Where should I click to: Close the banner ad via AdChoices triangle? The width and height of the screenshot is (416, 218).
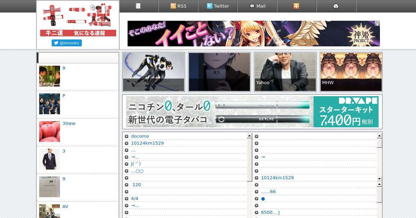377,23
